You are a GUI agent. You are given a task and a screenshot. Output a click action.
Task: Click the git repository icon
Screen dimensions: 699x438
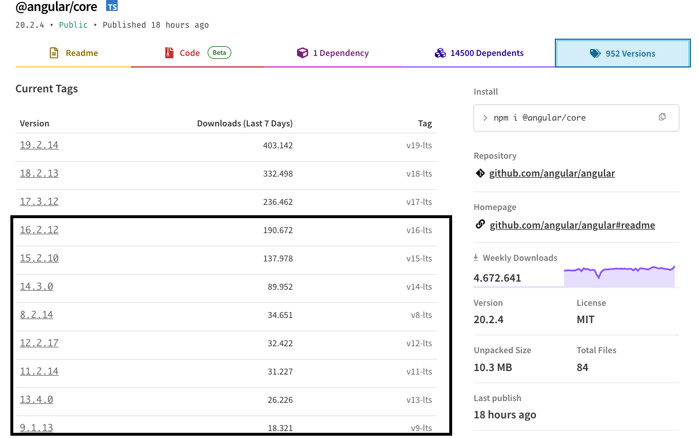tap(479, 173)
